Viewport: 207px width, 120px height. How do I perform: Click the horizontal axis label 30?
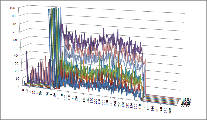pos(33,92)
